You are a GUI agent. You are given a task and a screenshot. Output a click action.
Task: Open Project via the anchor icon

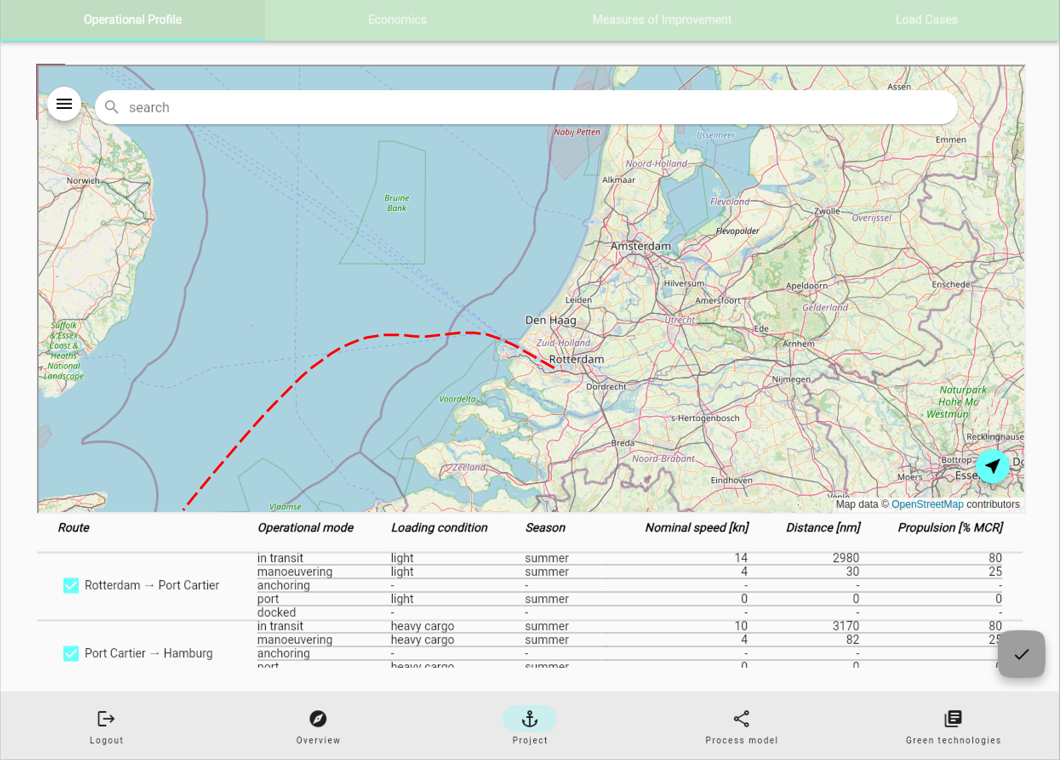pyautogui.click(x=529, y=719)
